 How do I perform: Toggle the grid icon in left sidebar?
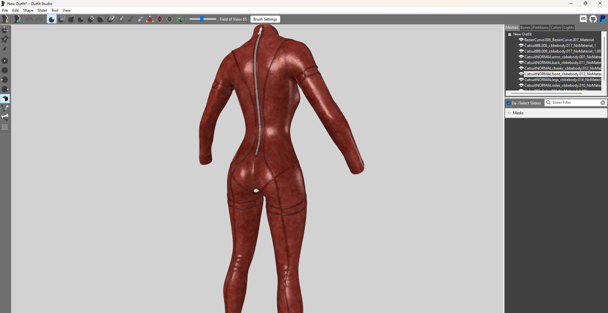pyautogui.click(x=5, y=127)
